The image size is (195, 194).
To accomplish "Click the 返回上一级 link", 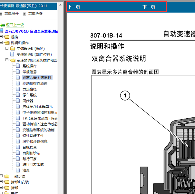I will click(15, 25).
